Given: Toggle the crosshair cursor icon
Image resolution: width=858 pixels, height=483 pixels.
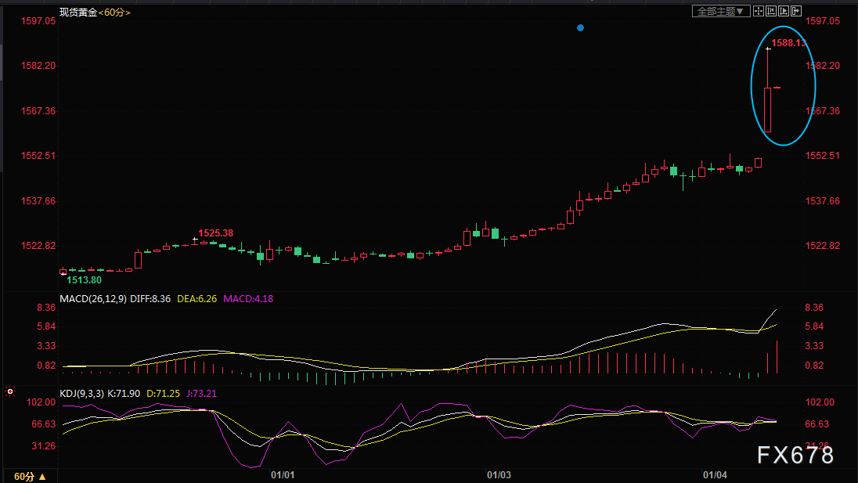Looking at the screenshot, I should (759, 11).
